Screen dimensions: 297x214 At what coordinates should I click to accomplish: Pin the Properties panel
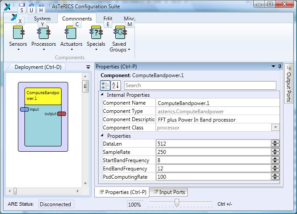point(280,67)
